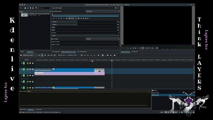Open the timeline settings gear icon
Viewport: 213px width, 120px height.
click(x=21, y=55)
